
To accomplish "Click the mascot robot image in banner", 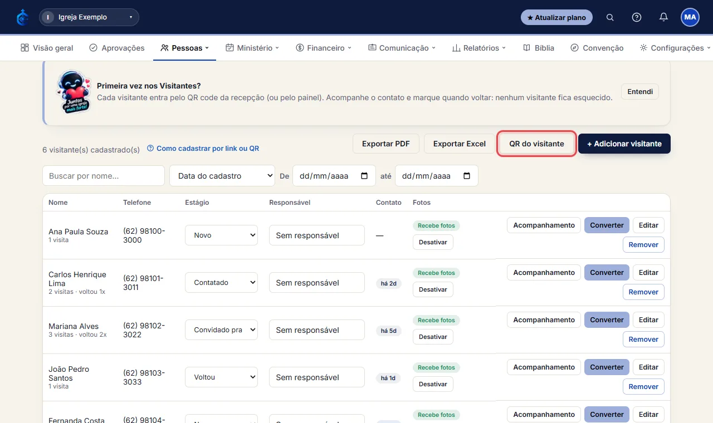I will pos(74,92).
